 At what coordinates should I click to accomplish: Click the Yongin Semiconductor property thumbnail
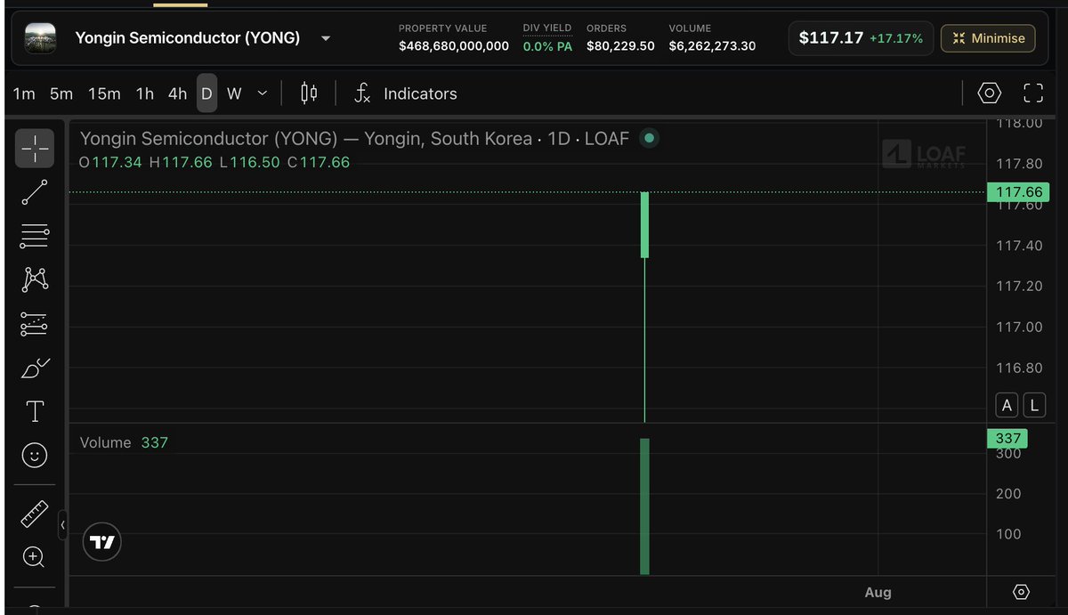40,38
